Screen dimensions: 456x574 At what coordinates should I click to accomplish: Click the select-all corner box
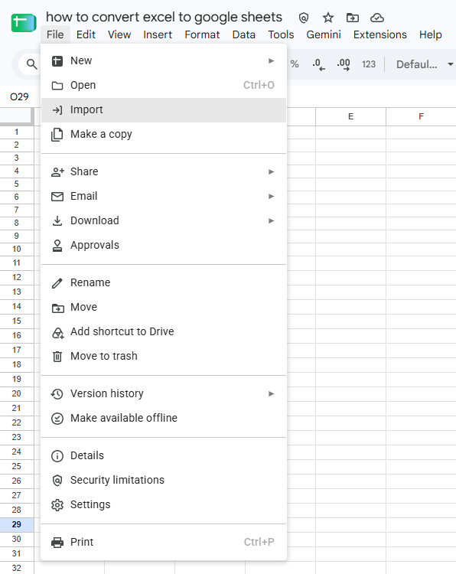click(x=17, y=117)
